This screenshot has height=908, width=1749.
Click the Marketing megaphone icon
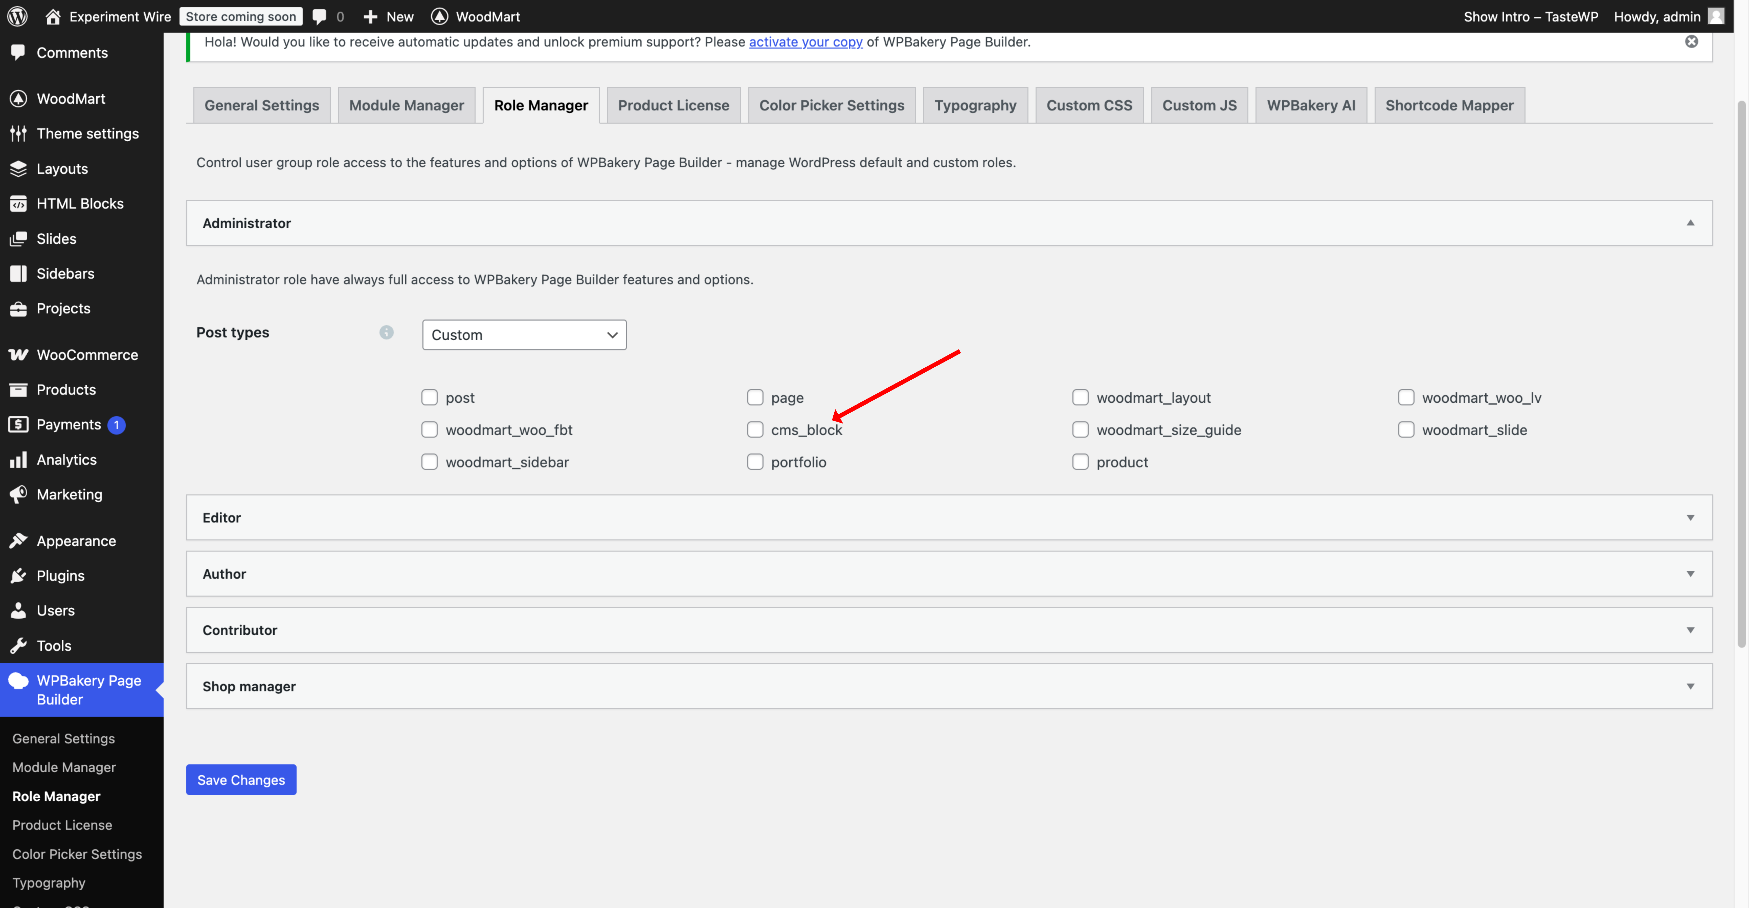18,494
